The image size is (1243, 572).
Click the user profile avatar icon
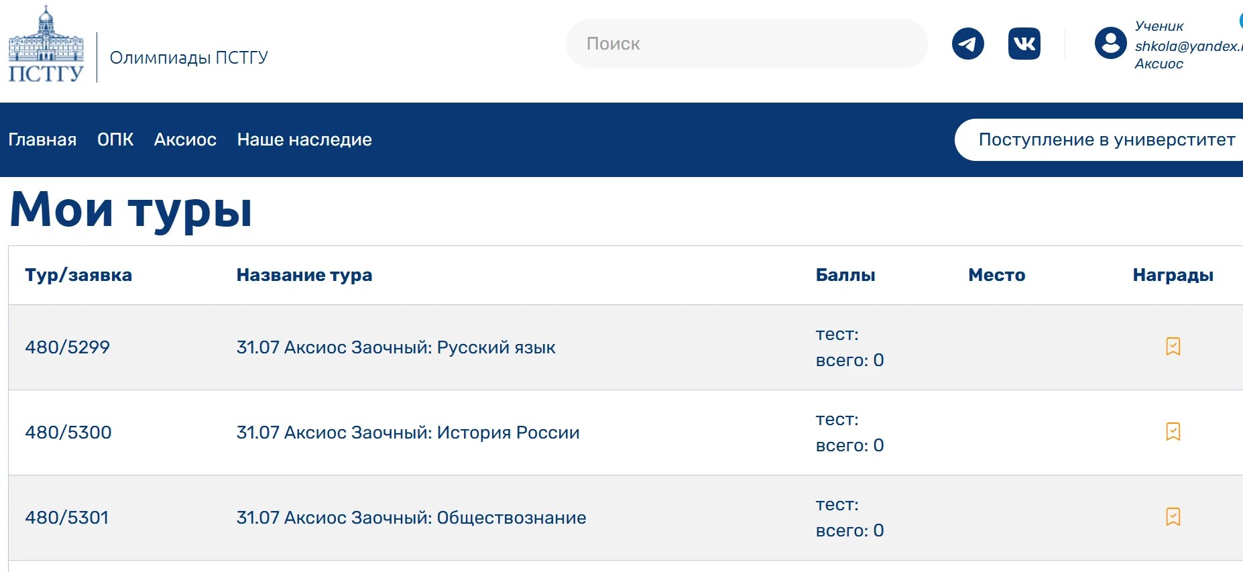[1110, 43]
